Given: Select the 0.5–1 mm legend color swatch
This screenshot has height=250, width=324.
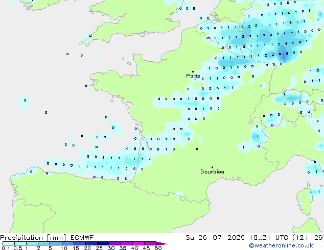Looking at the screenshot, I should (20, 243).
